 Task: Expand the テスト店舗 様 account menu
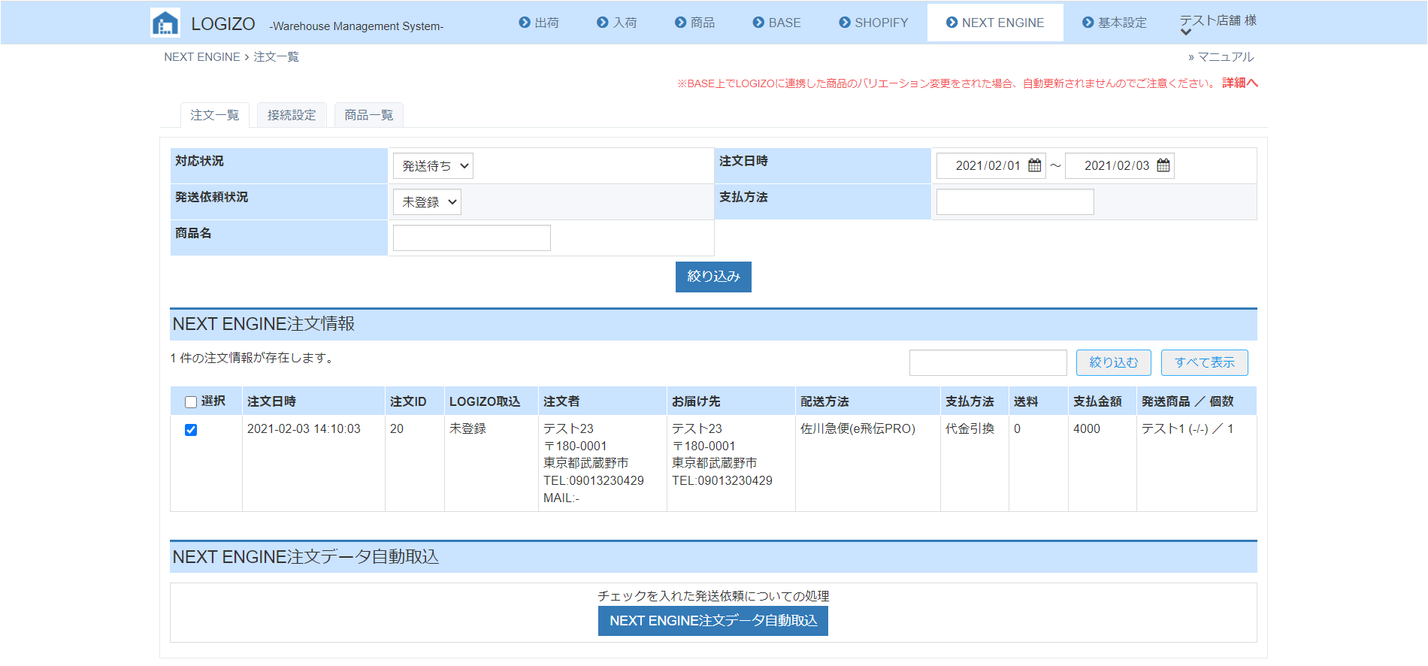click(1218, 23)
